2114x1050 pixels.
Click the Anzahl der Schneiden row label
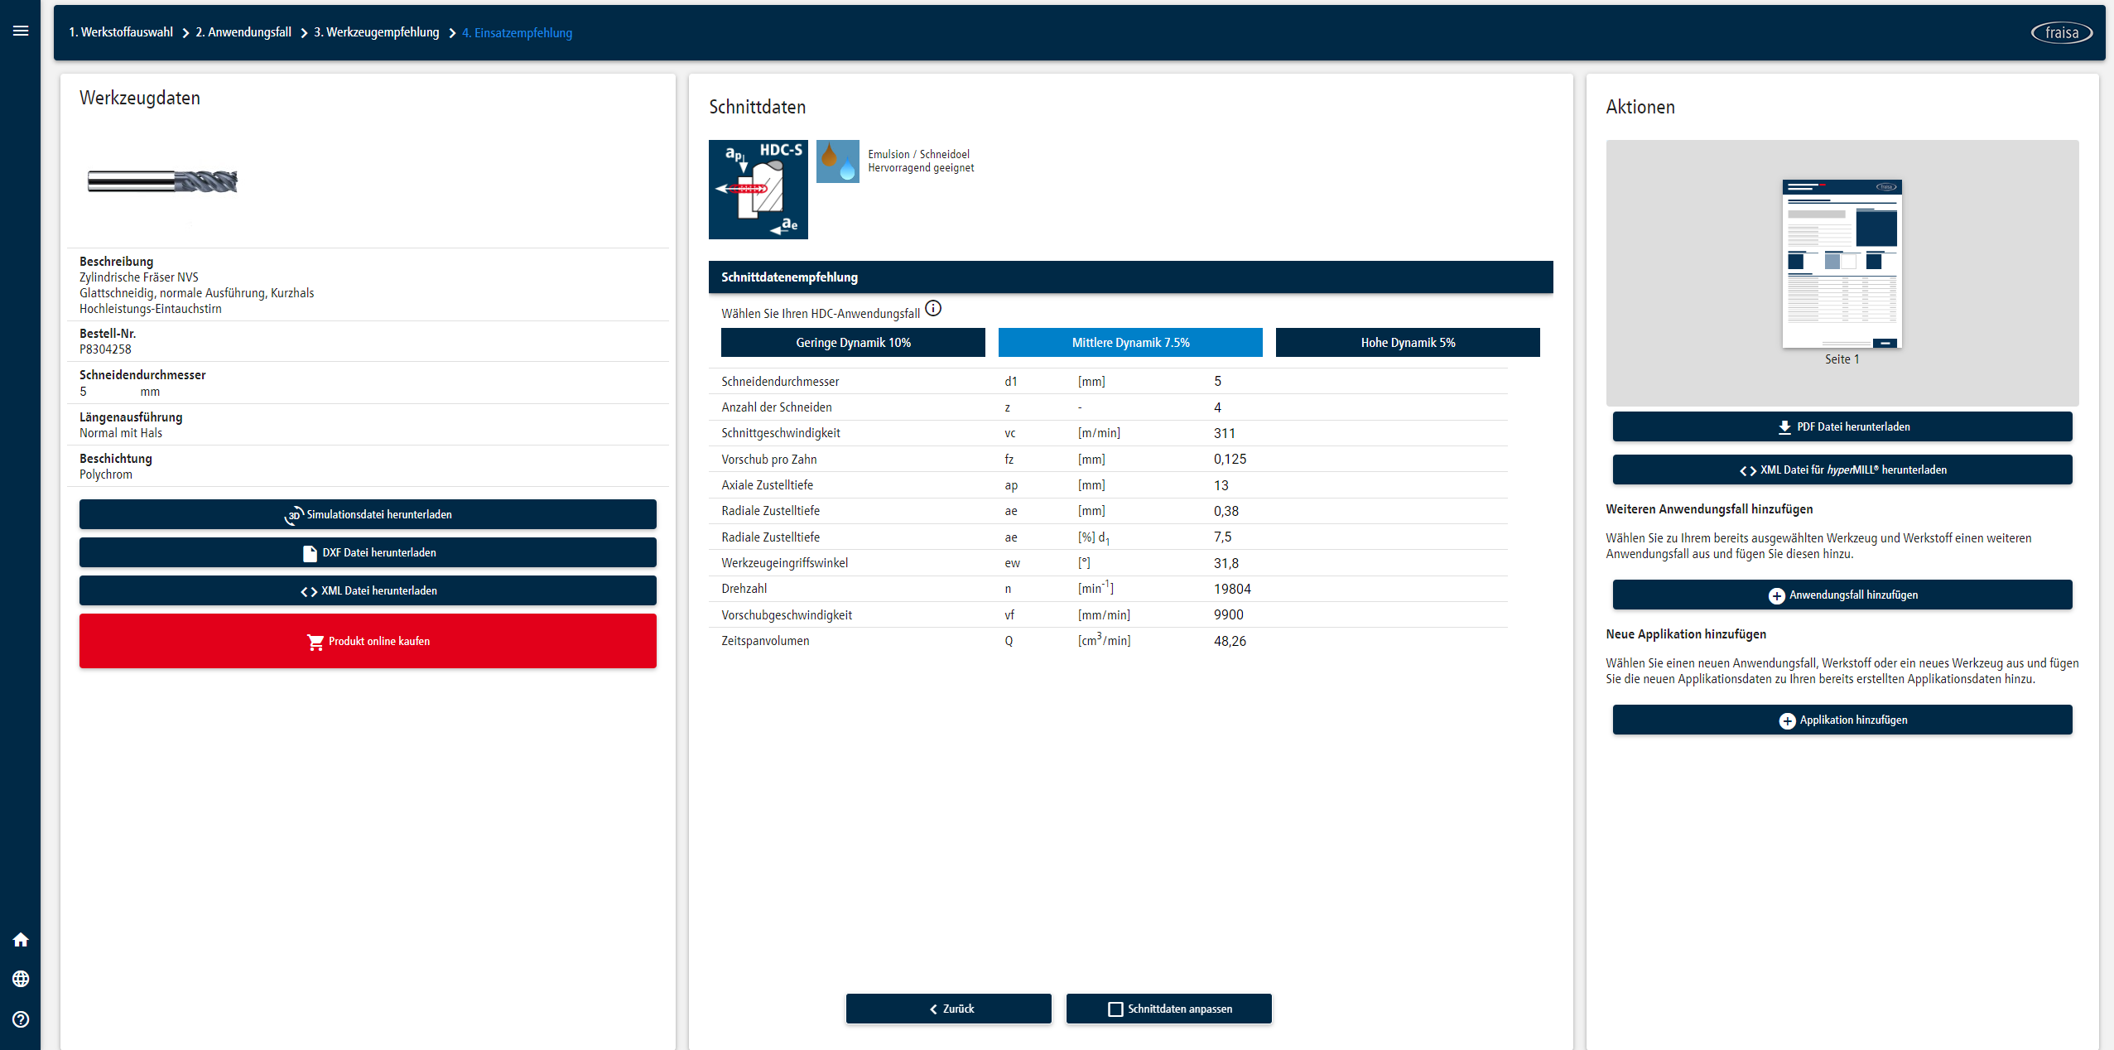[x=777, y=407]
